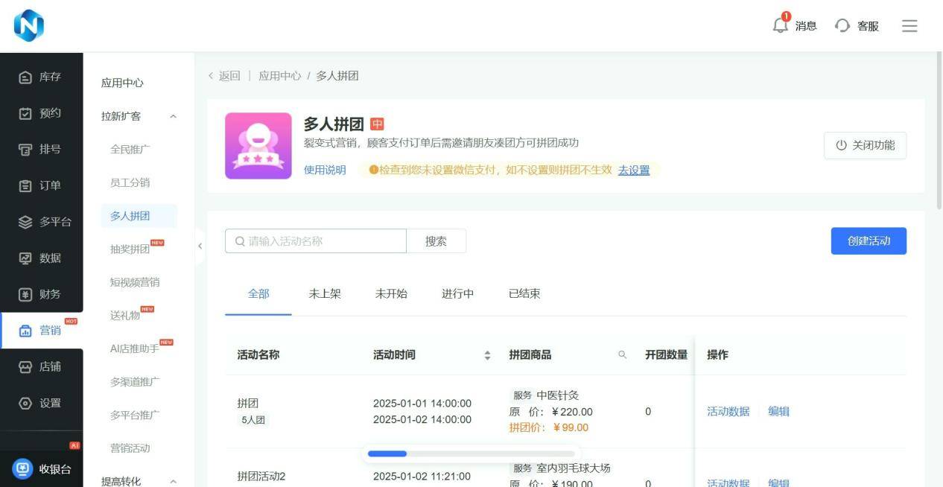Go to 财务 finance in the sidebar
The height and width of the screenshot is (487, 943).
click(x=41, y=294)
